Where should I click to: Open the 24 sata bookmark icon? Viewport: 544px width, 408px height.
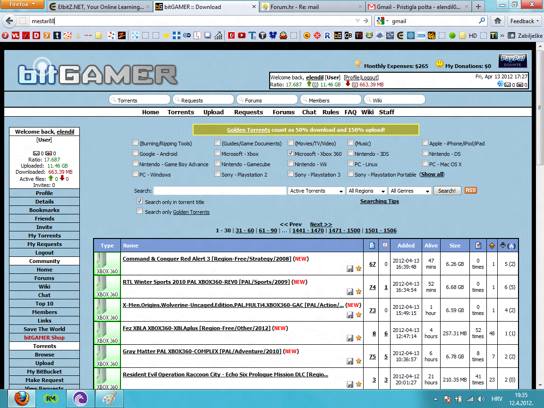coord(68,35)
